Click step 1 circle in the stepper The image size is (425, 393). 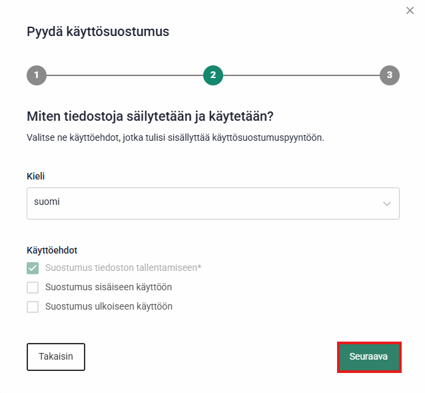tap(37, 75)
